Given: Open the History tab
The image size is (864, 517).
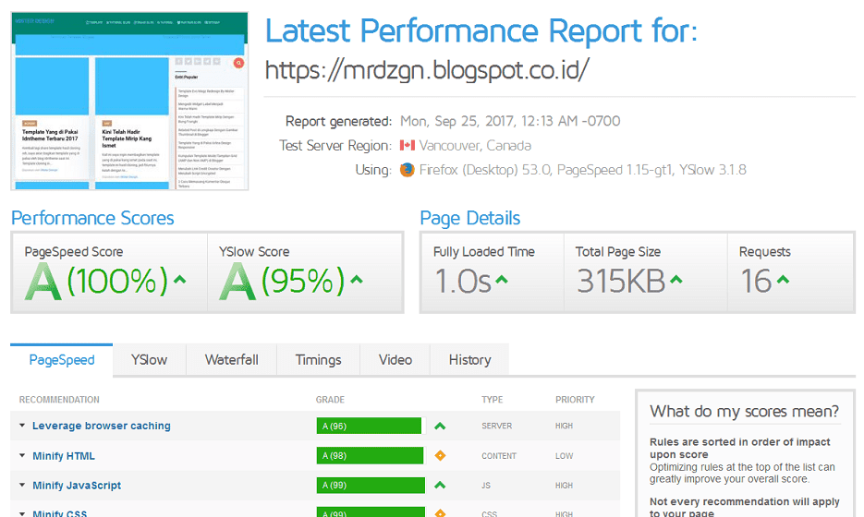Looking at the screenshot, I should (469, 360).
